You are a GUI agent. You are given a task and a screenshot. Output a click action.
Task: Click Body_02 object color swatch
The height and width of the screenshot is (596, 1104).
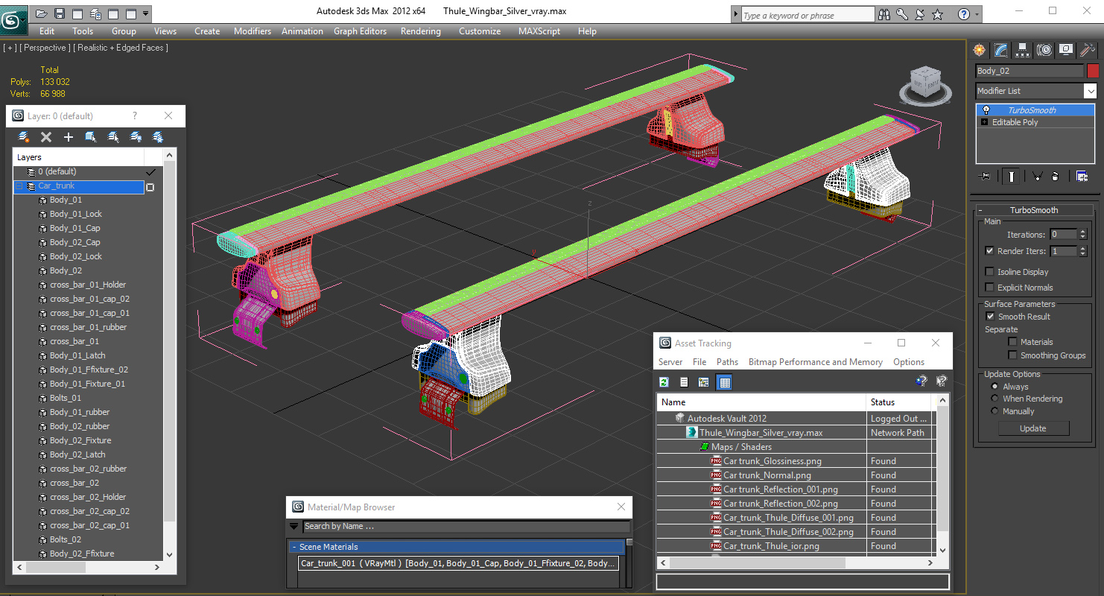pyautogui.click(x=1093, y=71)
